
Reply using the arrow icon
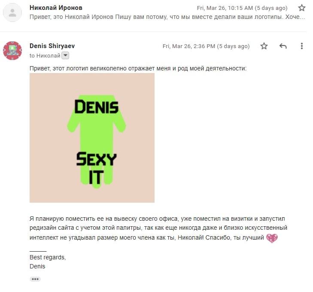coord(283,46)
